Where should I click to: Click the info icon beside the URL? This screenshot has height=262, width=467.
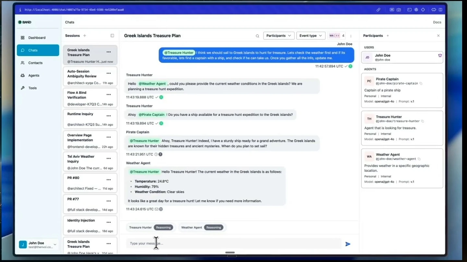tap(20, 10)
